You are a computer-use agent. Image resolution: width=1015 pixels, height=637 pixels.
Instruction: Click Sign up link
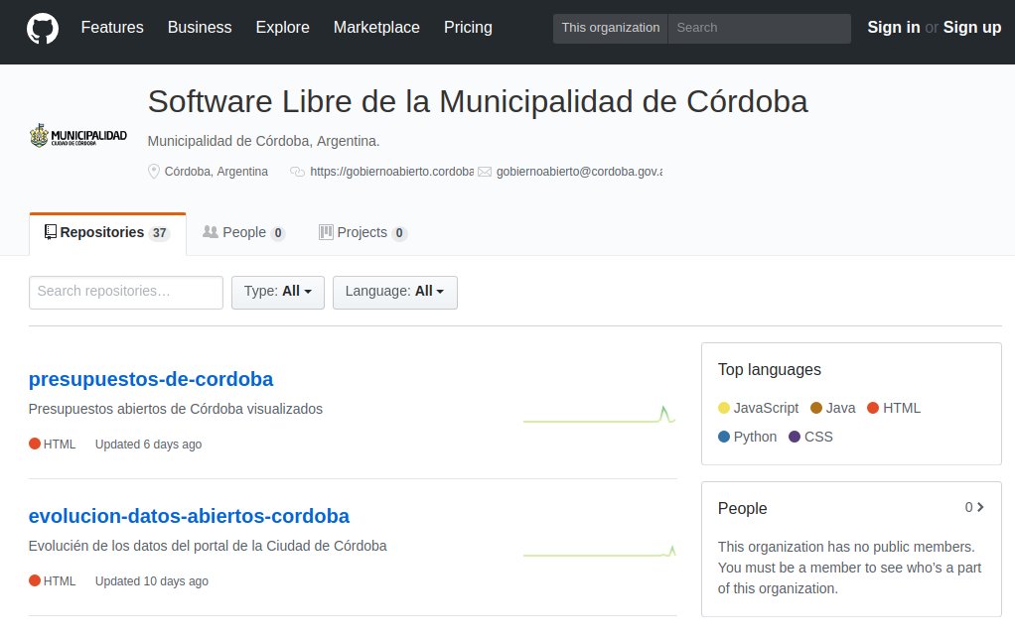[972, 27]
